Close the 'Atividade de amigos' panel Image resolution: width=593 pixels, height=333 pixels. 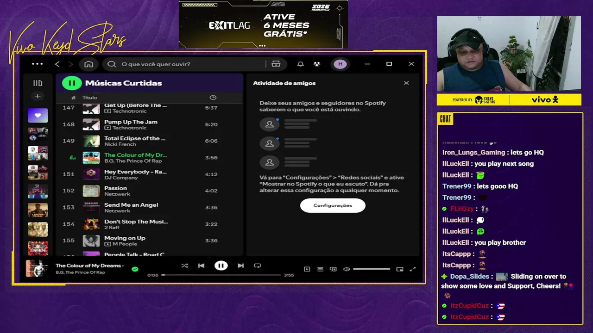(406, 83)
